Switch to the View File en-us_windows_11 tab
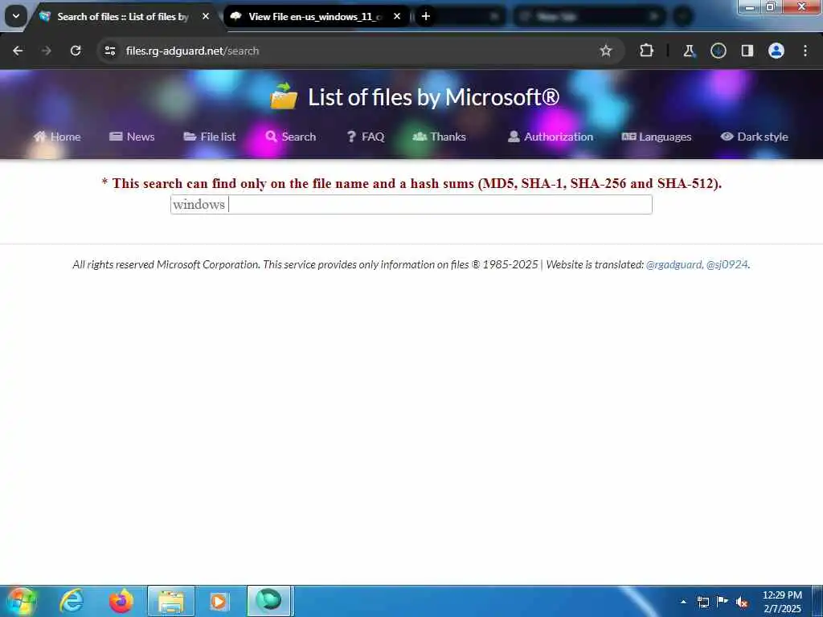 pyautogui.click(x=316, y=16)
